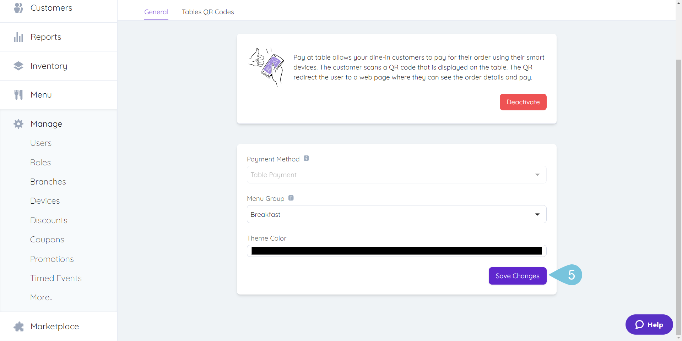Click the Save Changes button

[518, 276]
